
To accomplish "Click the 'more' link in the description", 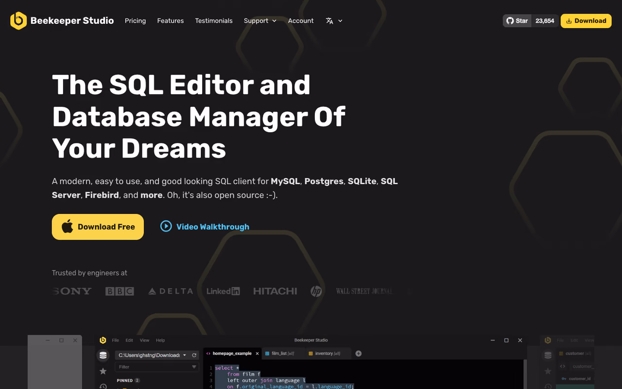I will (152, 195).
